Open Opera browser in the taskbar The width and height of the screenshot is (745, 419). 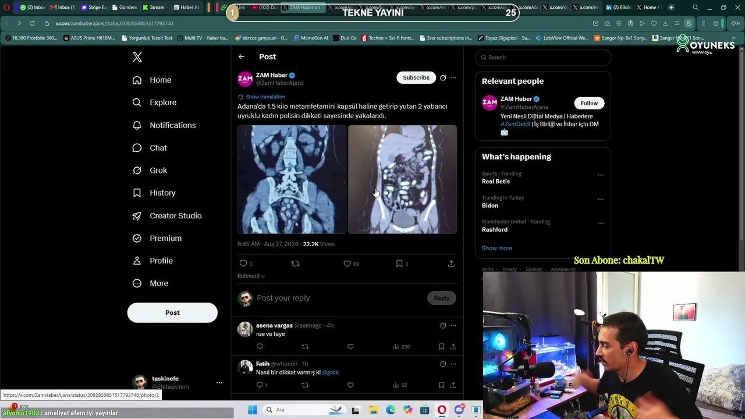pyautogui.click(x=442, y=410)
